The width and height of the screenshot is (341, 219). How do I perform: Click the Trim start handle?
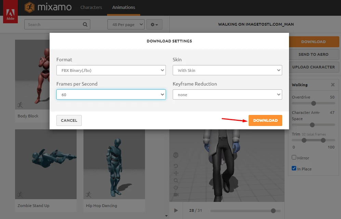tap(304, 141)
